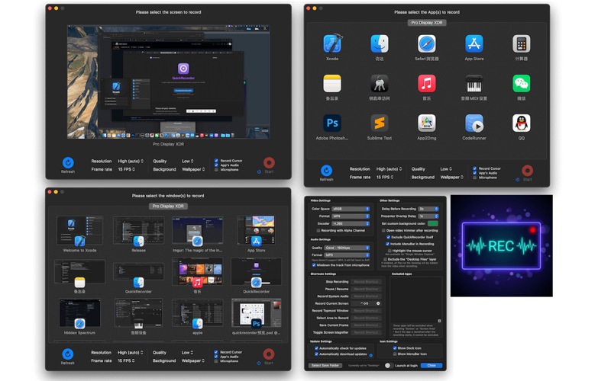The width and height of the screenshot is (611, 381).
Task: Close the settings panel with Close button
Action: coord(432,366)
